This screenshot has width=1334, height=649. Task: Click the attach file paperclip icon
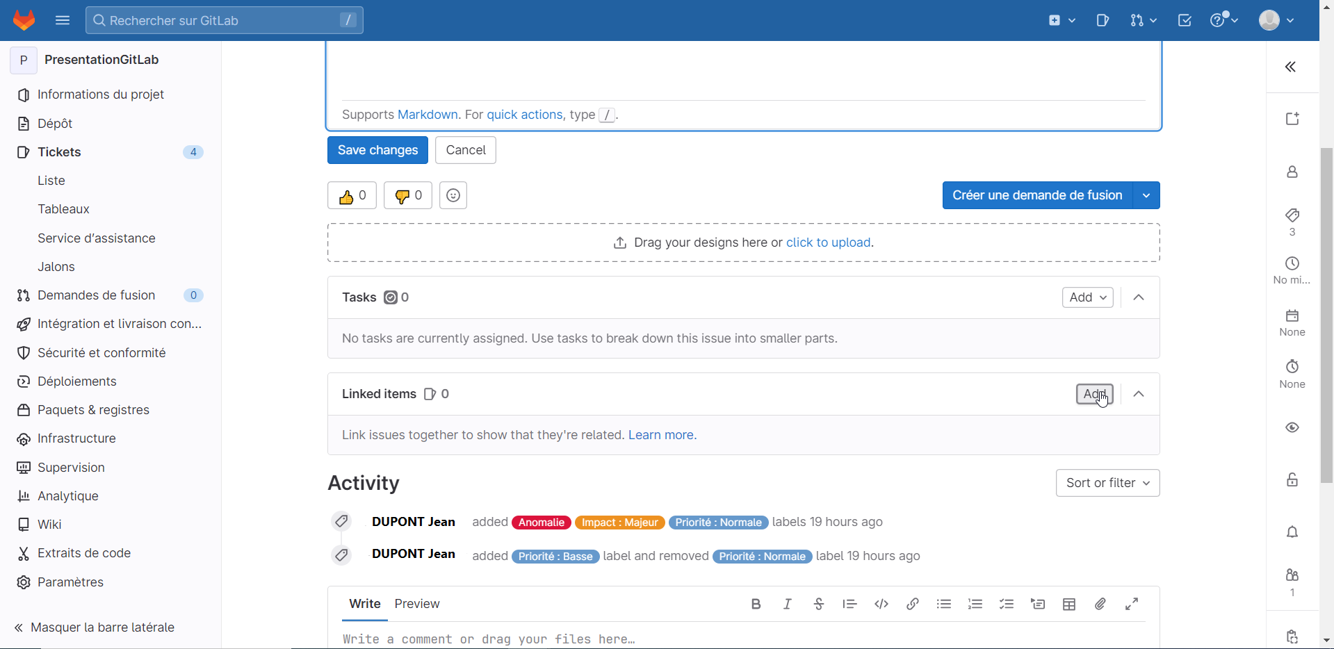point(1100,604)
